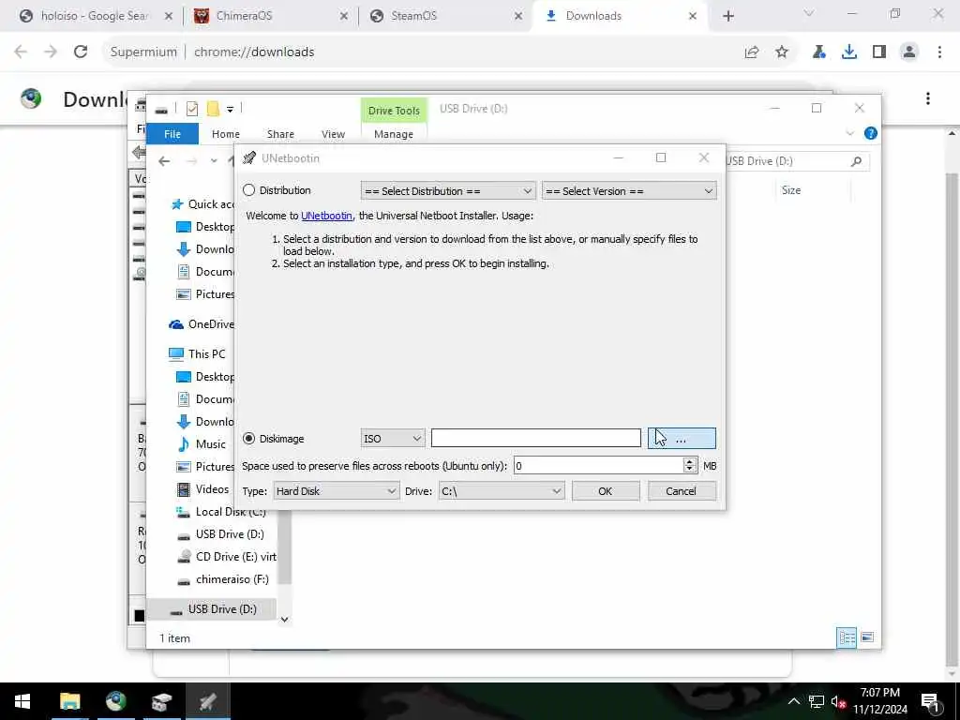Click the muted volume tray icon
Screen dimensions: 960x720
coord(837,701)
